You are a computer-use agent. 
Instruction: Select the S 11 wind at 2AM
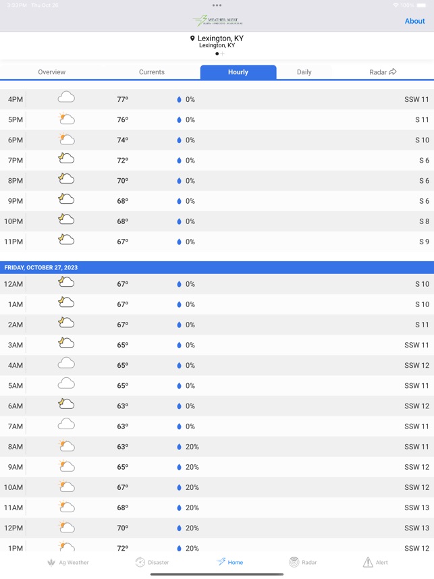pyautogui.click(x=422, y=325)
